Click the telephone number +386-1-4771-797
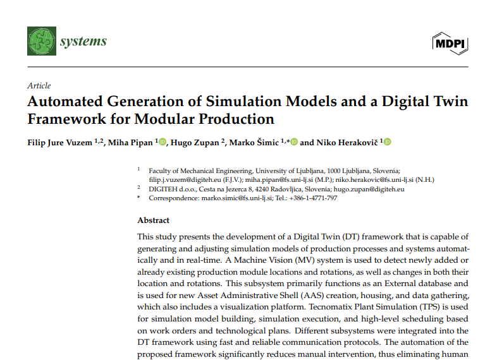 pyautogui.click(x=313, y=198)
